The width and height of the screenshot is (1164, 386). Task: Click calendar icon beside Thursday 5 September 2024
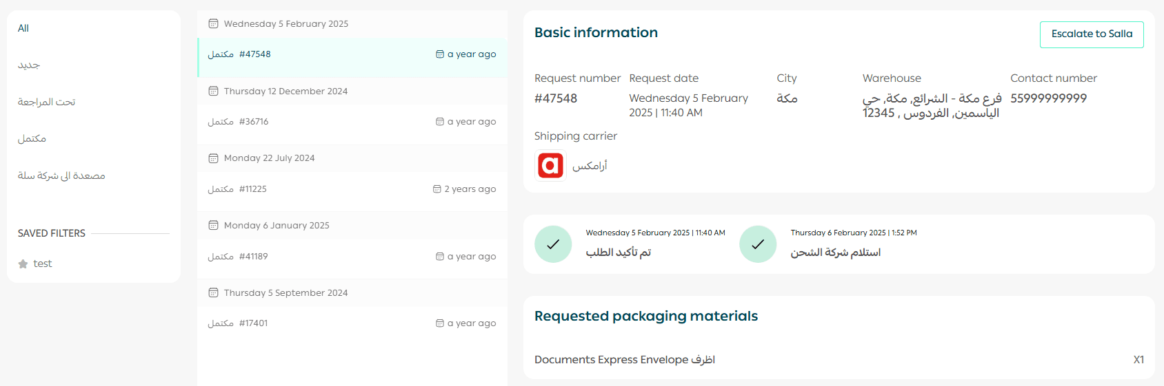[x=214, y=293]
